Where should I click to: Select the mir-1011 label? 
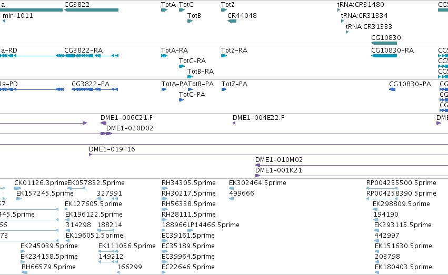[x=18, y=15]
